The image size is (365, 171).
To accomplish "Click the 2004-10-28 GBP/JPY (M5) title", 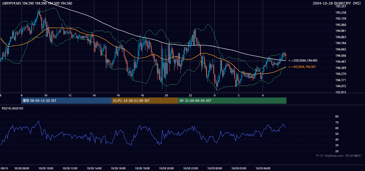I will (x=337, y=3).
